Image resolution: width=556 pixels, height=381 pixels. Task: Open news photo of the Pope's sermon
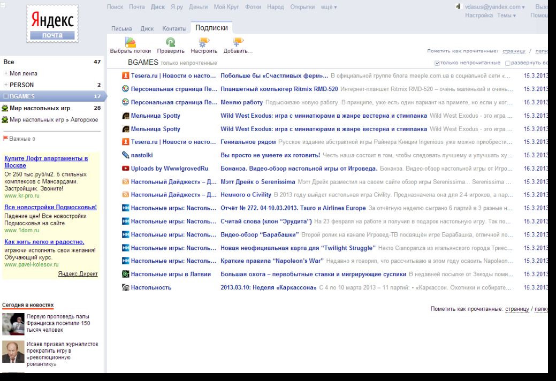(13, 324)
